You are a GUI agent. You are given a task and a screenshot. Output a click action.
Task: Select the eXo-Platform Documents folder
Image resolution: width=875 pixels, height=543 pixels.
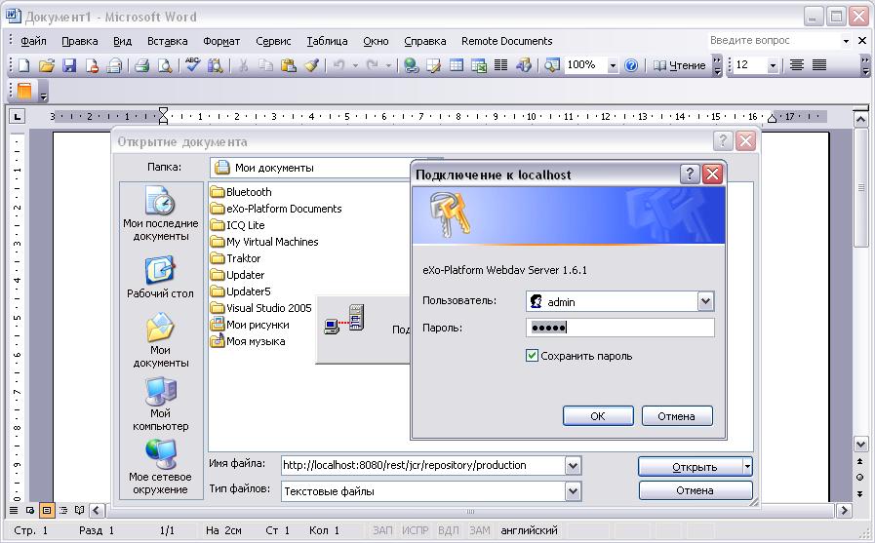(x=283, y=209)
